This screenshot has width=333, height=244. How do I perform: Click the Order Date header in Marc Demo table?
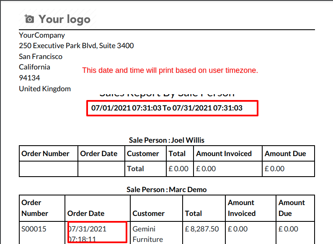[86, 213]
